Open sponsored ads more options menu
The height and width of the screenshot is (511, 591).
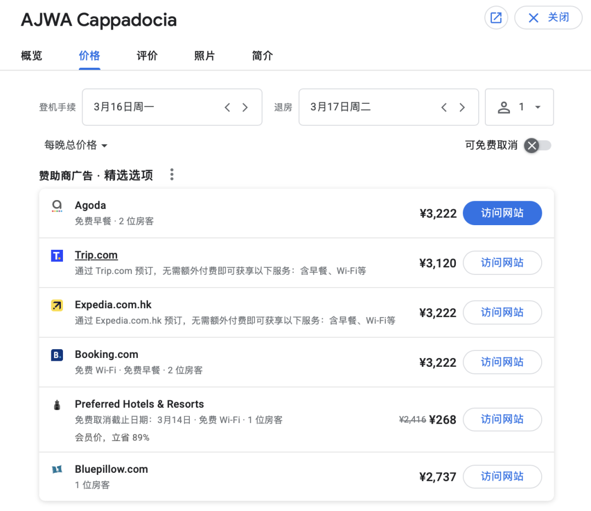(x=172, y=174)
